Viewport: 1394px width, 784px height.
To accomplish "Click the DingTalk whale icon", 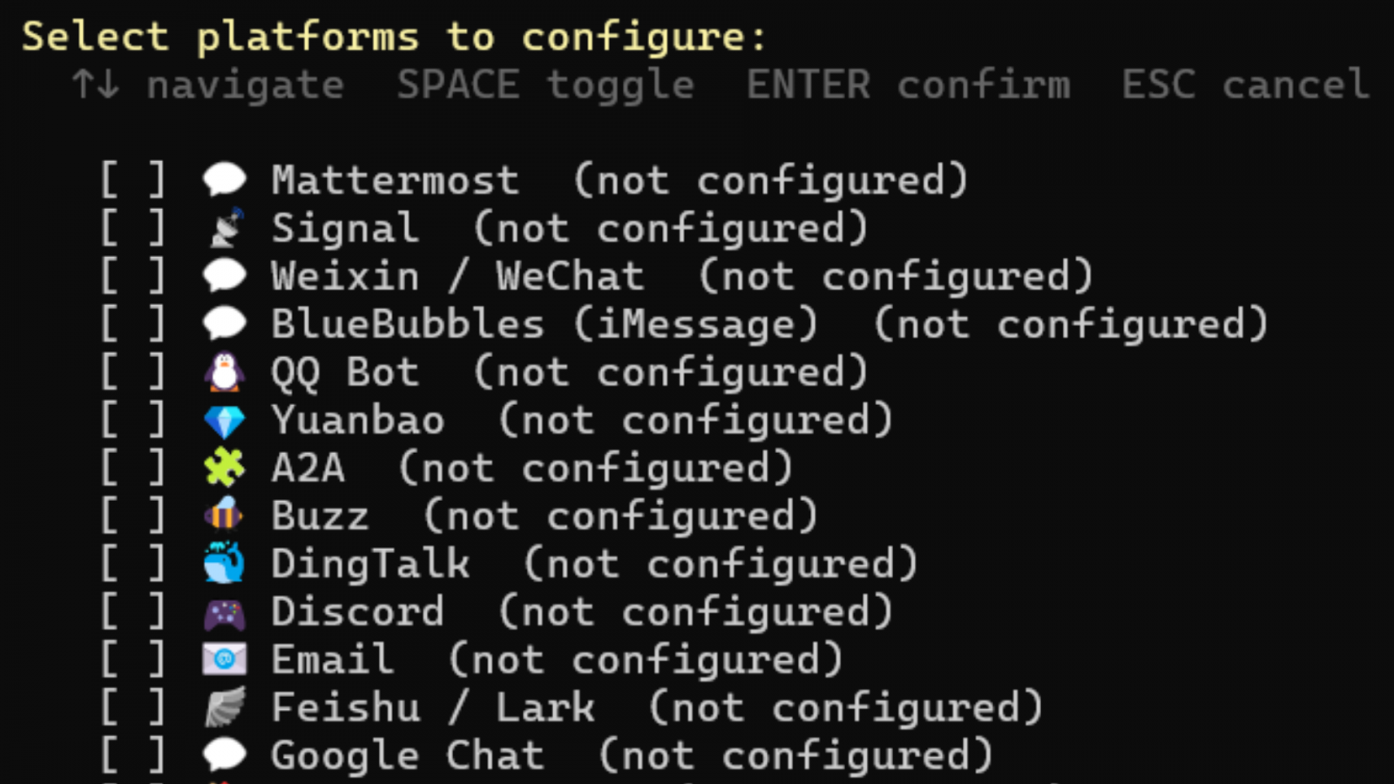I will (x=225, y=564).
